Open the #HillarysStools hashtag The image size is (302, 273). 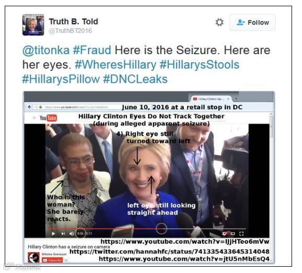[x=200, y=65]
